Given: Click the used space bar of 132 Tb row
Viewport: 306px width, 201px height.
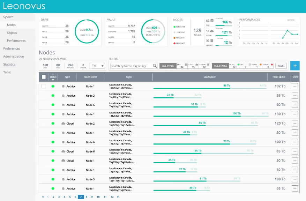Looking at the screenshot, I should coord(192,88).
